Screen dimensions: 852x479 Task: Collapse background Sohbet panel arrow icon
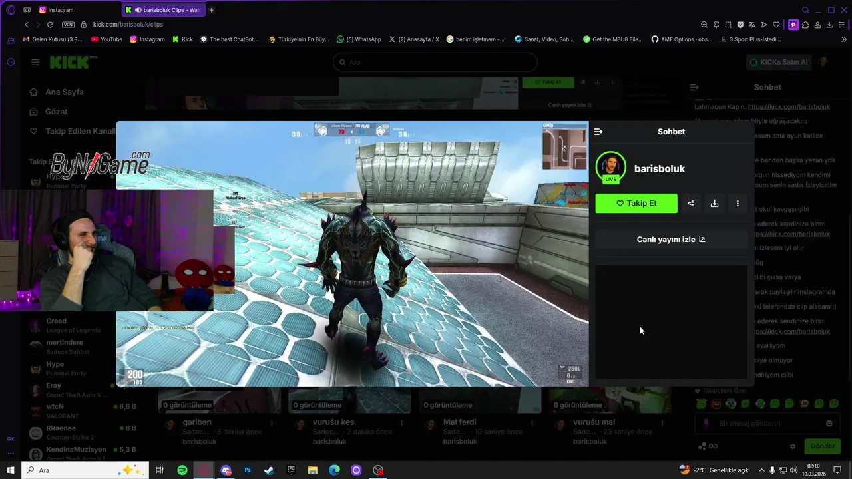pyautogui.click(x=694, y=88)
